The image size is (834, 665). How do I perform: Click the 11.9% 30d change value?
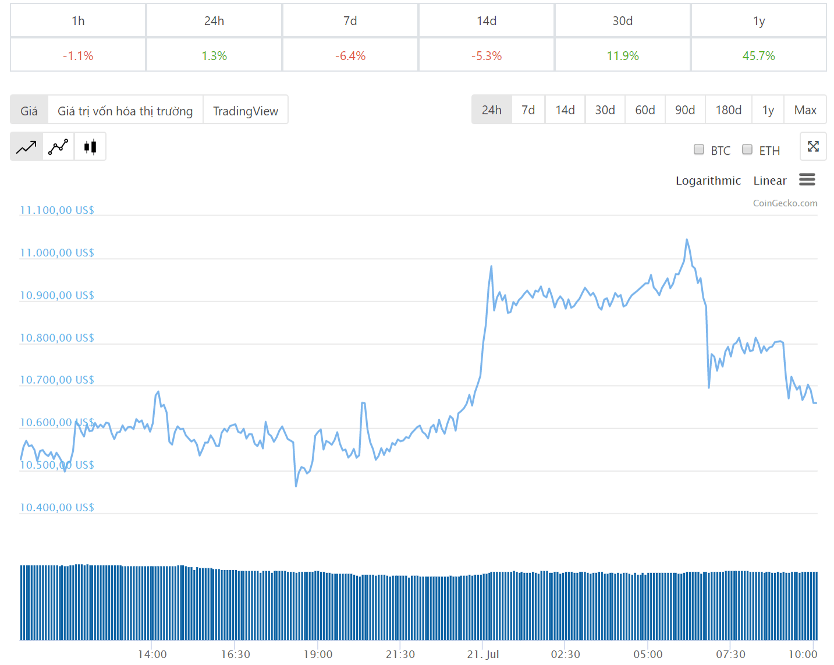click(623, 55)
